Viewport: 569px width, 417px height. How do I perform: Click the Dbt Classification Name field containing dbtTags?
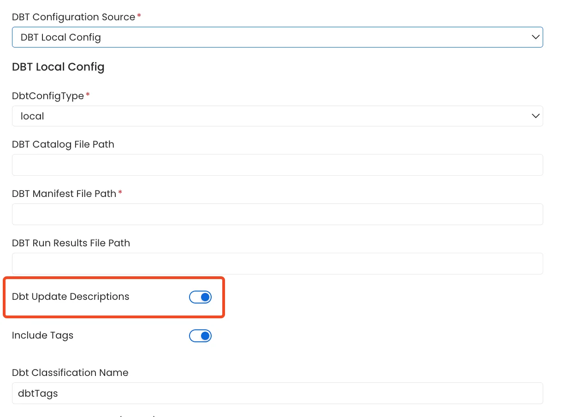(x=277, y=393)
